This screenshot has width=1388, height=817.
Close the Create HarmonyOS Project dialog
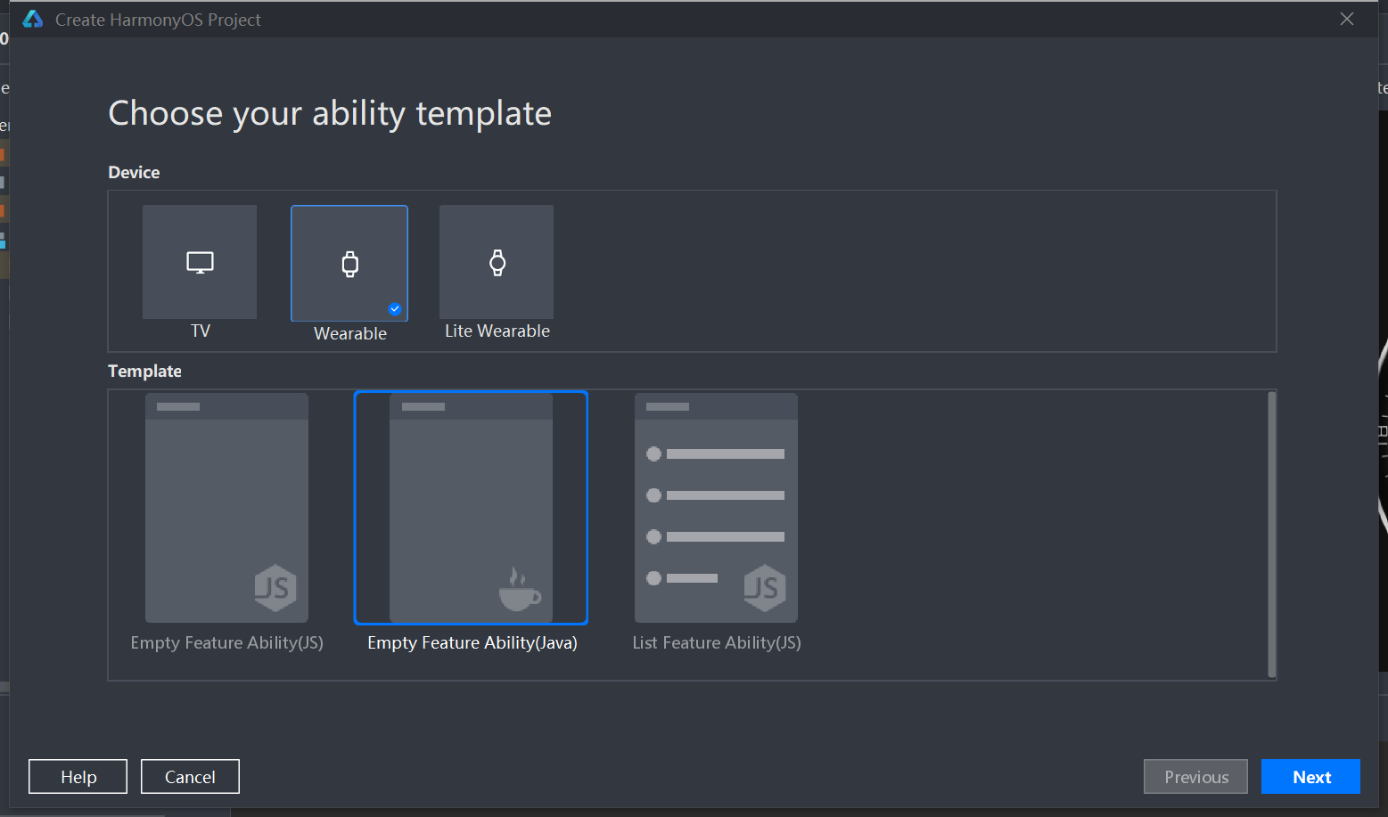1346,20
